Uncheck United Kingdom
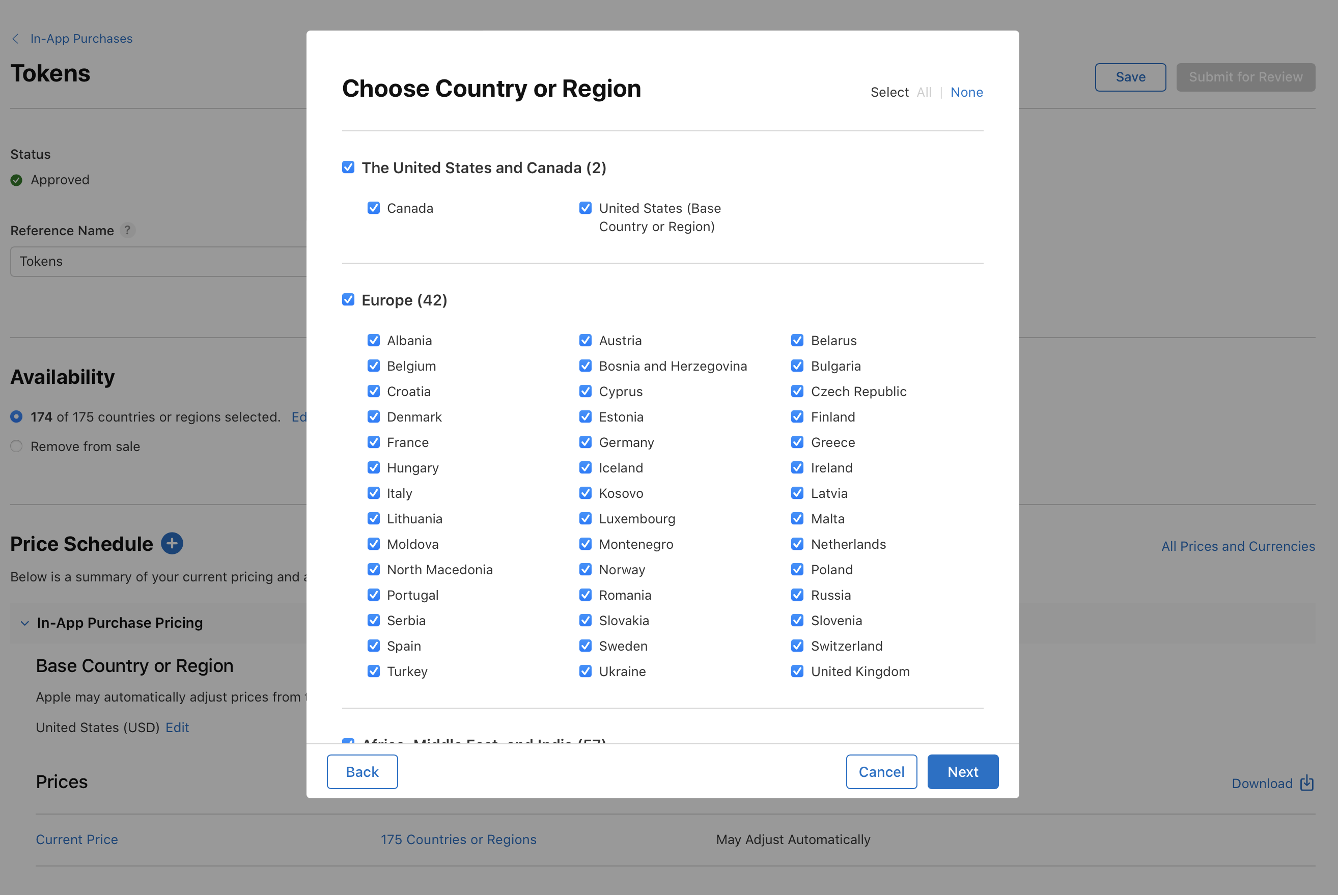The height and width of the screenshot is (895, 1338). (797, 671)
